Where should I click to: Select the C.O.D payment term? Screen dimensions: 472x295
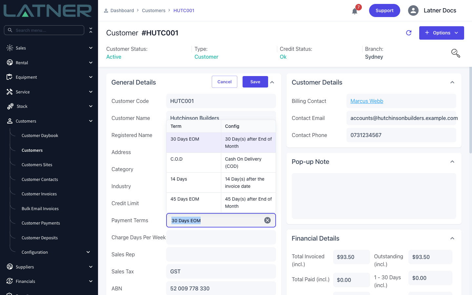tap(221, 163)
